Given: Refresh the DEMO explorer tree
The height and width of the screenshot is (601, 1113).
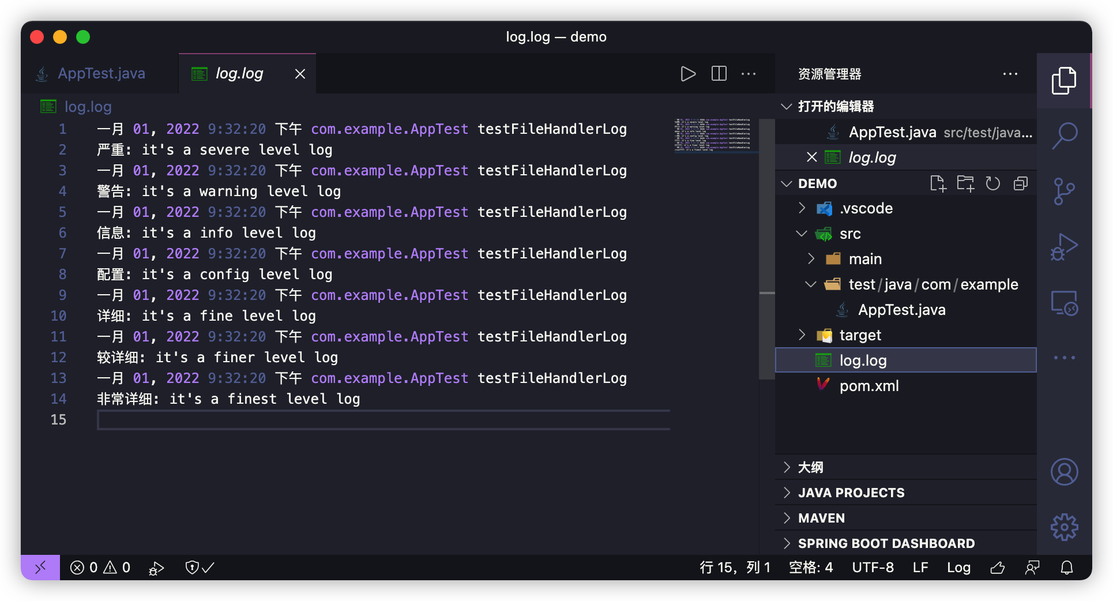Looking at the screenshot, I should pos(992,183).
